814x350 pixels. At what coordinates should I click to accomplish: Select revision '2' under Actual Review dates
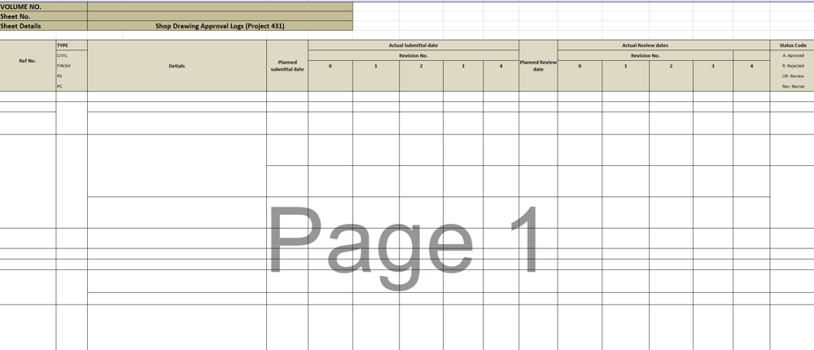671,77
